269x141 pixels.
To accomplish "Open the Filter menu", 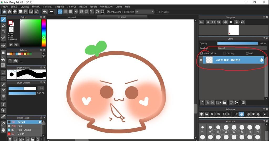I will pyautogui.click(x=36, y=7).
